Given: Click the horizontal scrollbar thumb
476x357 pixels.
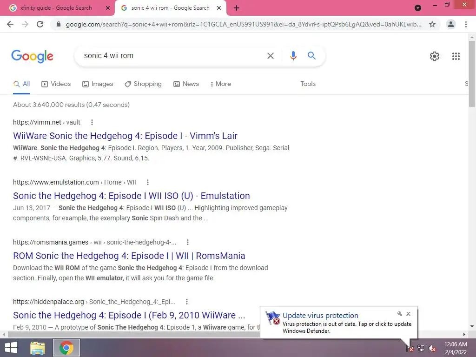Looking at the screenshot, I should (x=133, y=335).
